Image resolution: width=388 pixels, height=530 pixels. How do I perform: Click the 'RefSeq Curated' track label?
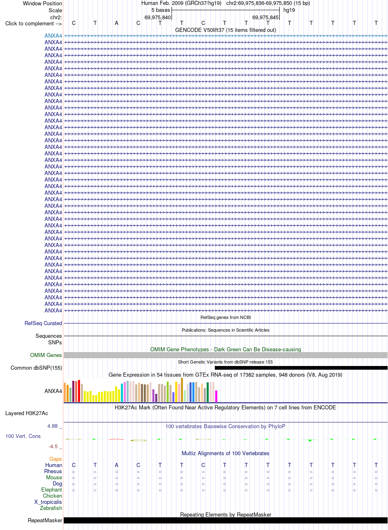pyautogui.click(x=43, y=323)
